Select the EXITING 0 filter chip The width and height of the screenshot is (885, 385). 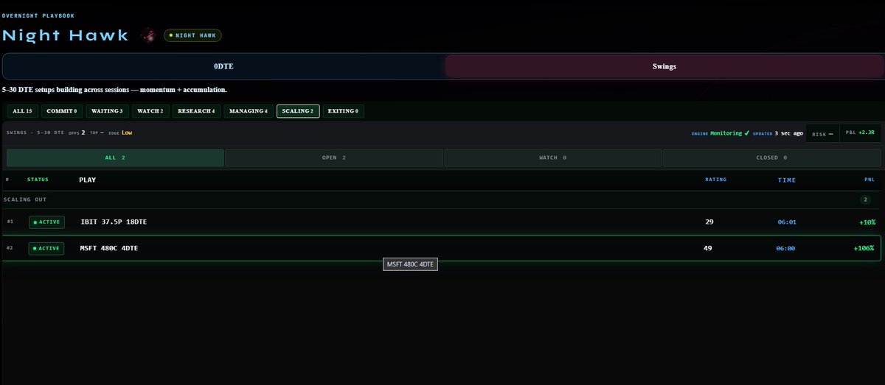(x=343, y=111)
